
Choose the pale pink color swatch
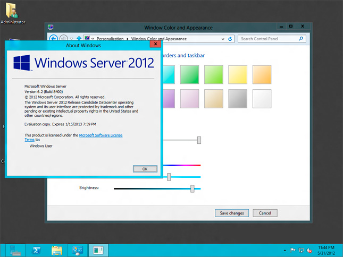189,98
